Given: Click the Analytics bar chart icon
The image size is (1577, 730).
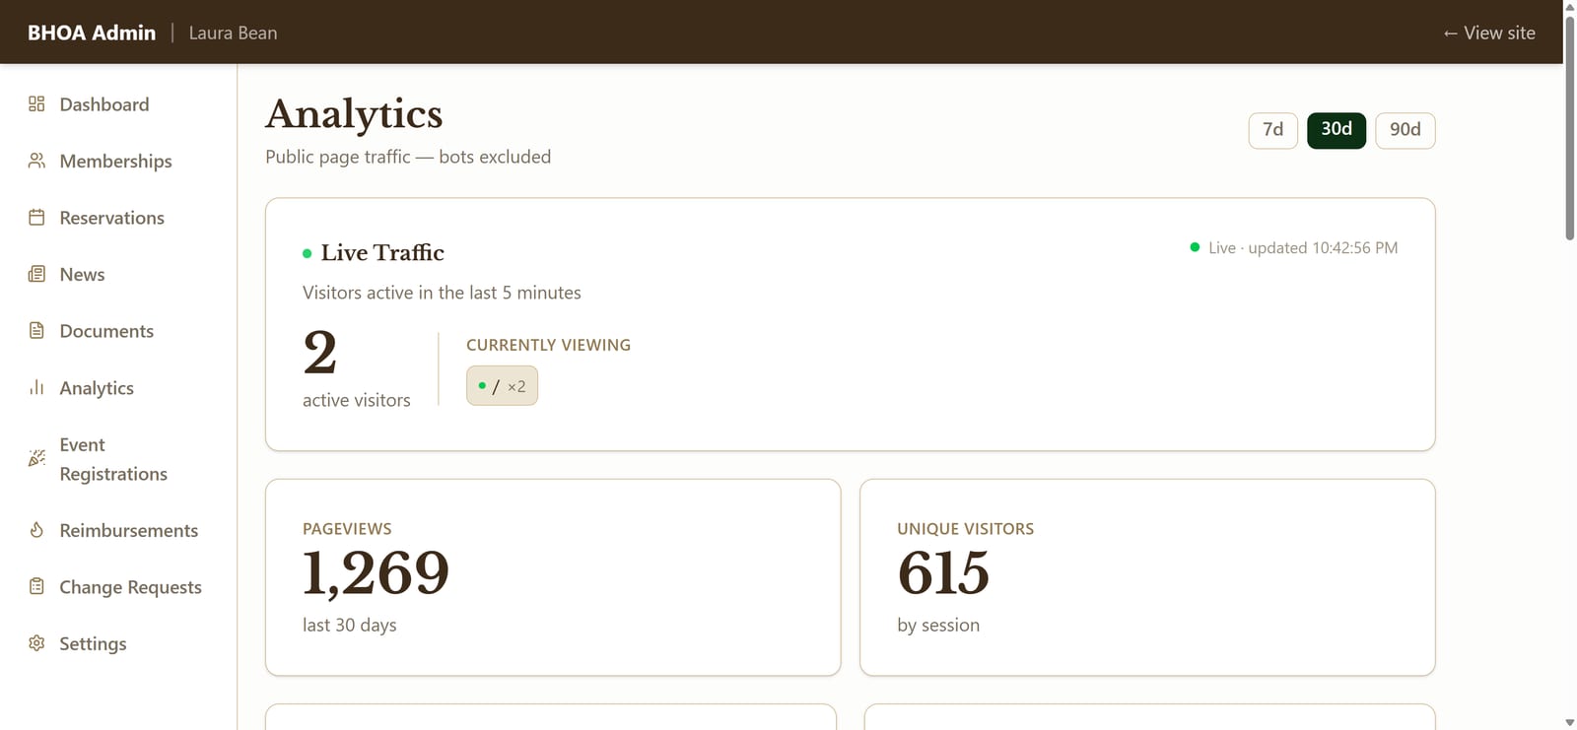Looking at the screenshot, I should click(36, 387).
